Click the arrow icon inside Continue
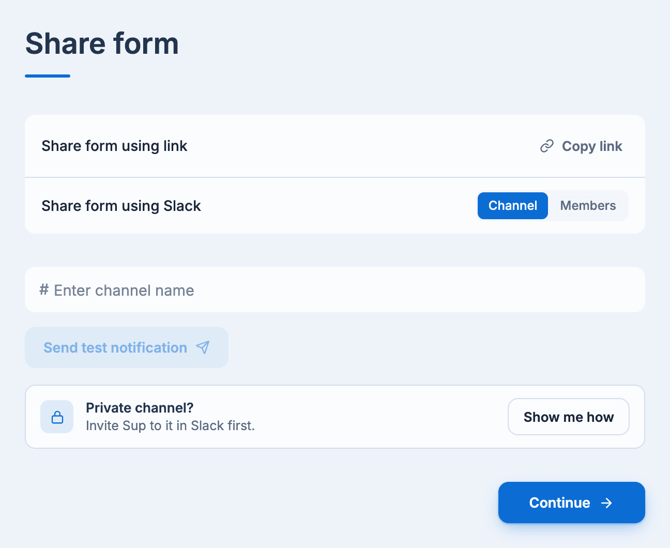Image resolution: width=670 pixels, height=548 pixels. pos(607,503)
